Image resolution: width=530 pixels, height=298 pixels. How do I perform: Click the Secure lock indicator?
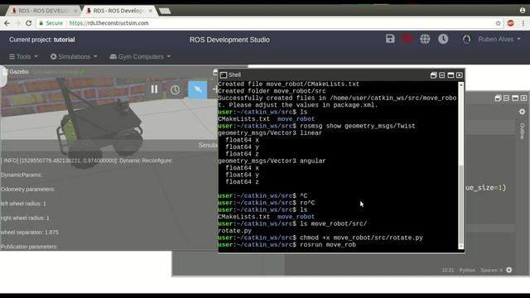[51, 23]
